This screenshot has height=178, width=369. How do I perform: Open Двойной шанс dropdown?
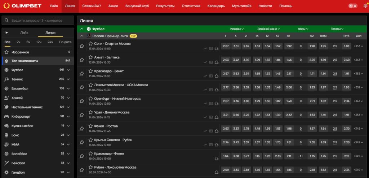[268, 29]
